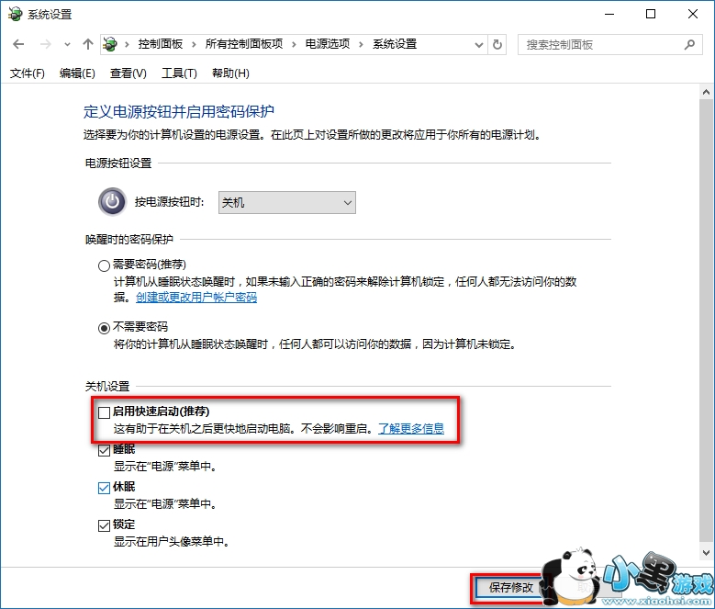This screenshot has height=609, width=715.
Task: Open the 工具(T) menu
Action: (x=179, y=73)
